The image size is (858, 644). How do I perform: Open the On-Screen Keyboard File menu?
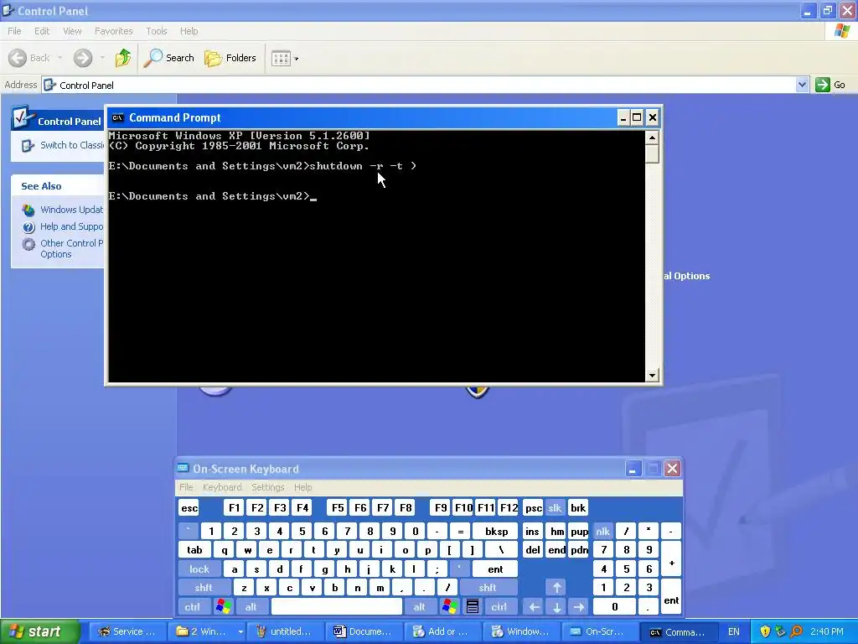pos(186,487)
